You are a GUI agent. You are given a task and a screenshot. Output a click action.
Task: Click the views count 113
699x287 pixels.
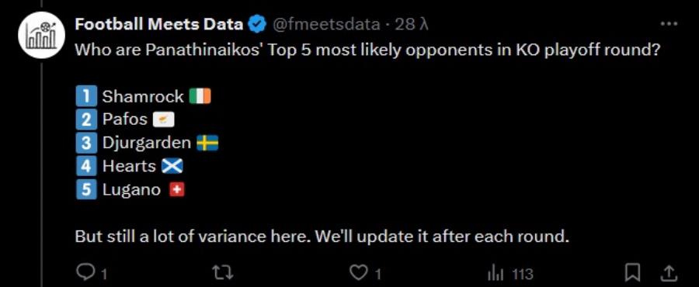[523, 274]
